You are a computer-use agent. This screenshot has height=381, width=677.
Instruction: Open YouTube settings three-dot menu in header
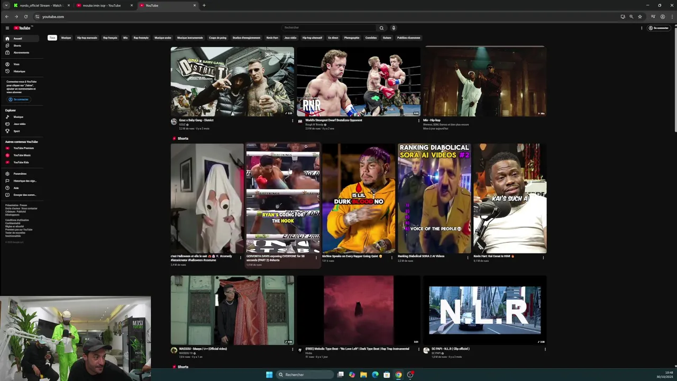click(x=642, y=28)
